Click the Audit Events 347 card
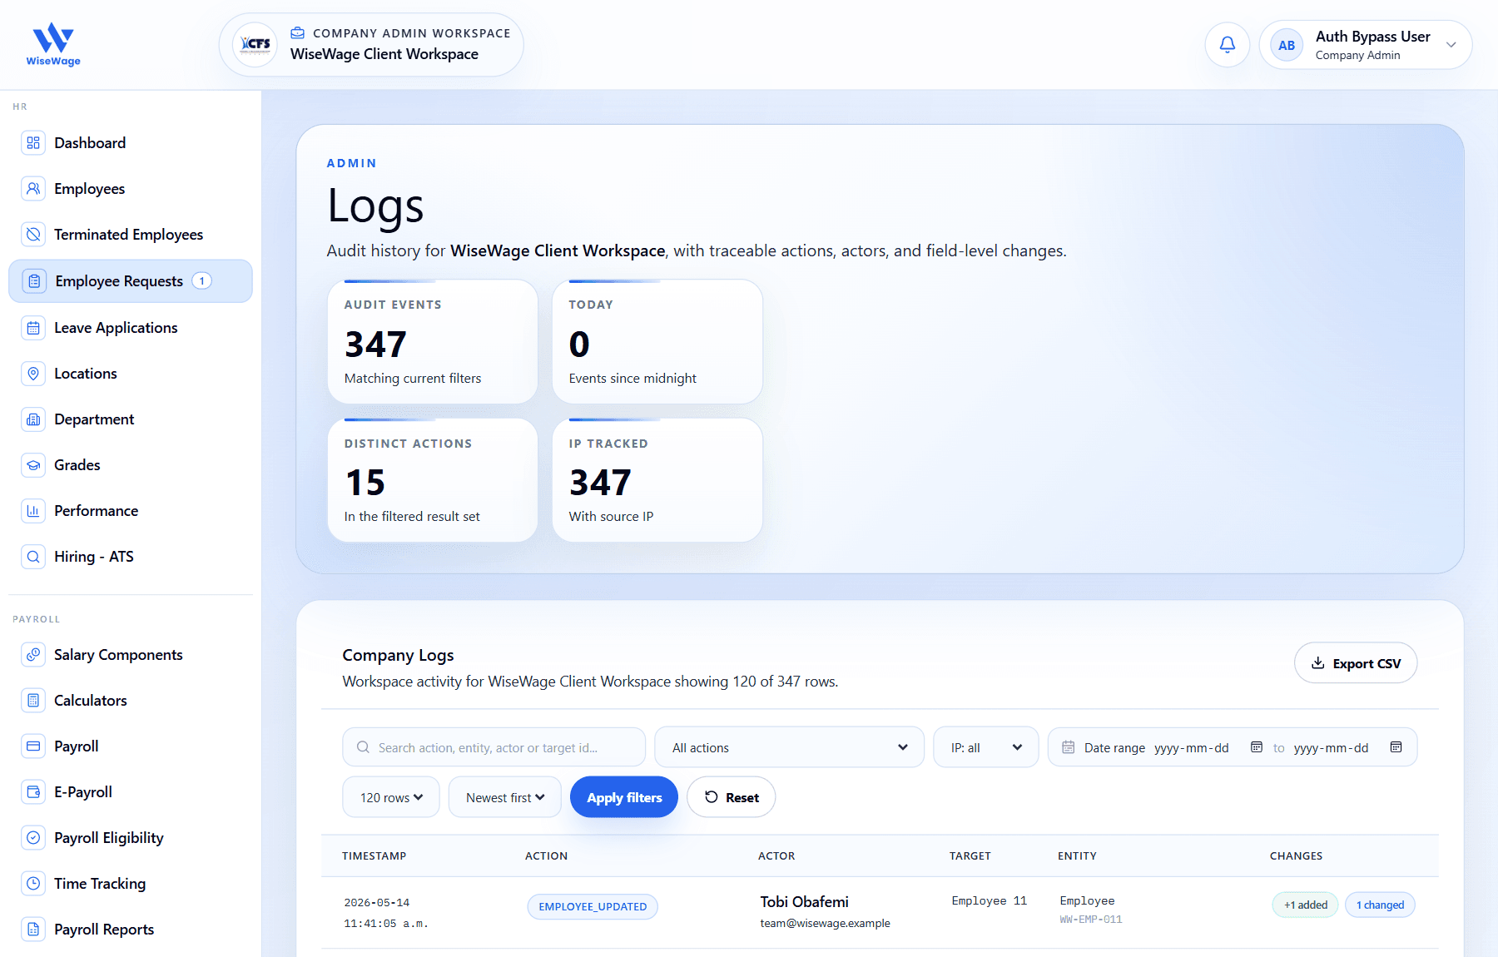Viewport: 1498px width, 957px height. click(x=433, y=342)
